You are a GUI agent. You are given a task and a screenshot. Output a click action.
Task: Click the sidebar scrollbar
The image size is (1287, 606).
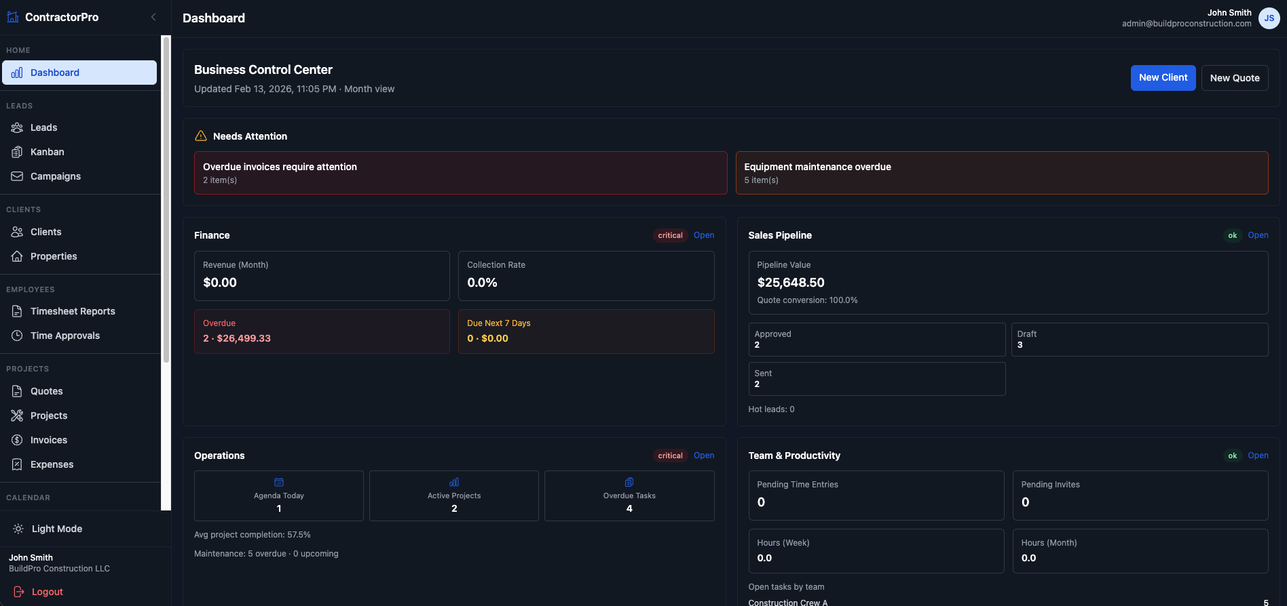[x=166, y=200]
